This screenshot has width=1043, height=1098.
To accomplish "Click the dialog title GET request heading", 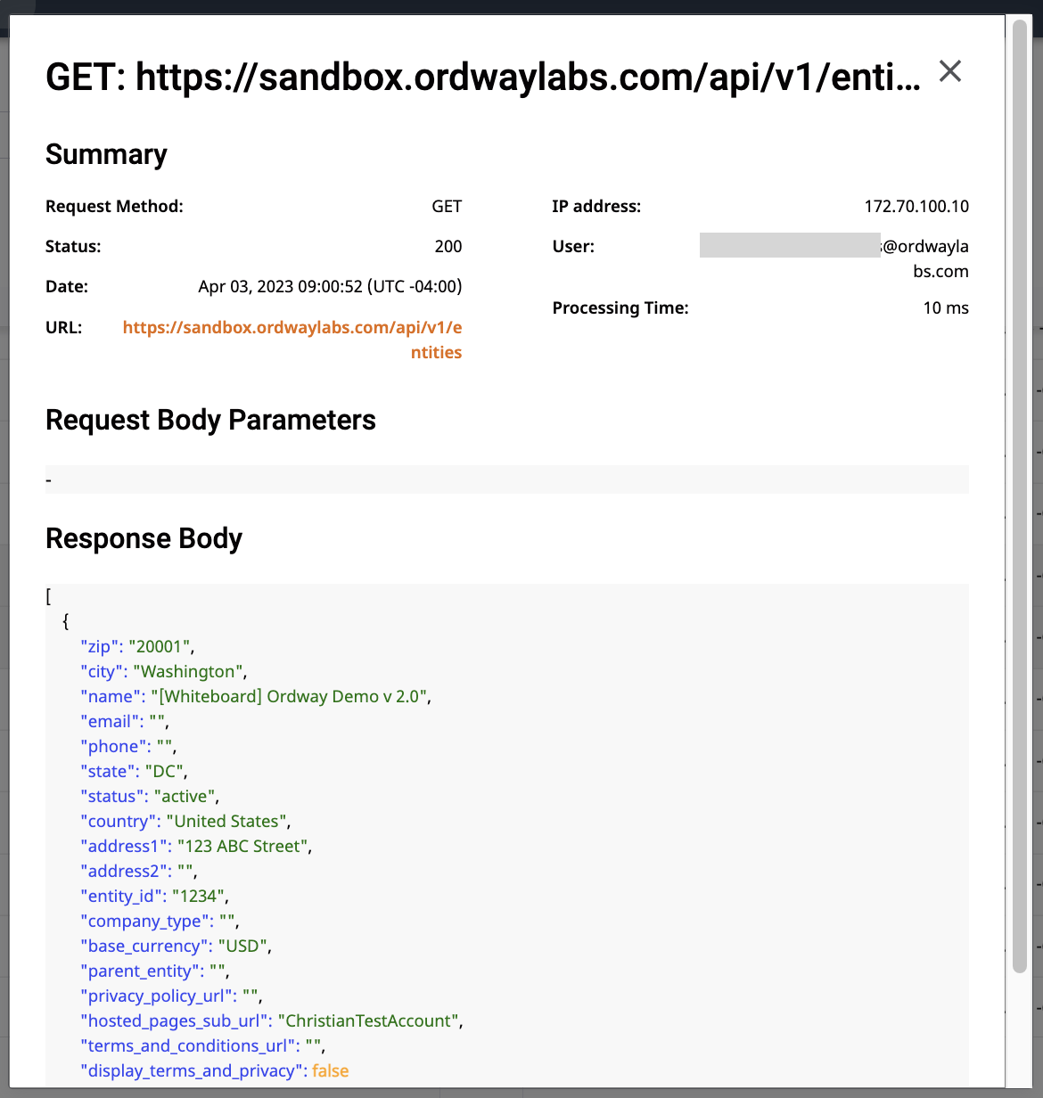I will coord(483,78).
